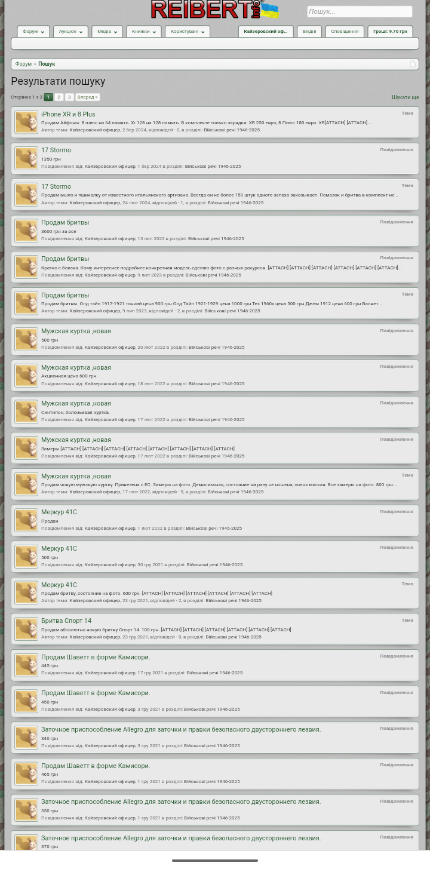Click the Шукати ще link
Screen dimensions: 430x869
click(x=405, y=97)
